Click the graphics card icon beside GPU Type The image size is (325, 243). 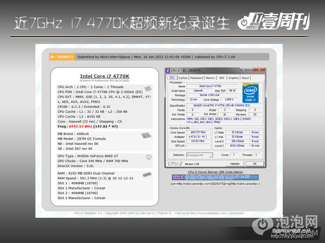[x=149, y=157]
